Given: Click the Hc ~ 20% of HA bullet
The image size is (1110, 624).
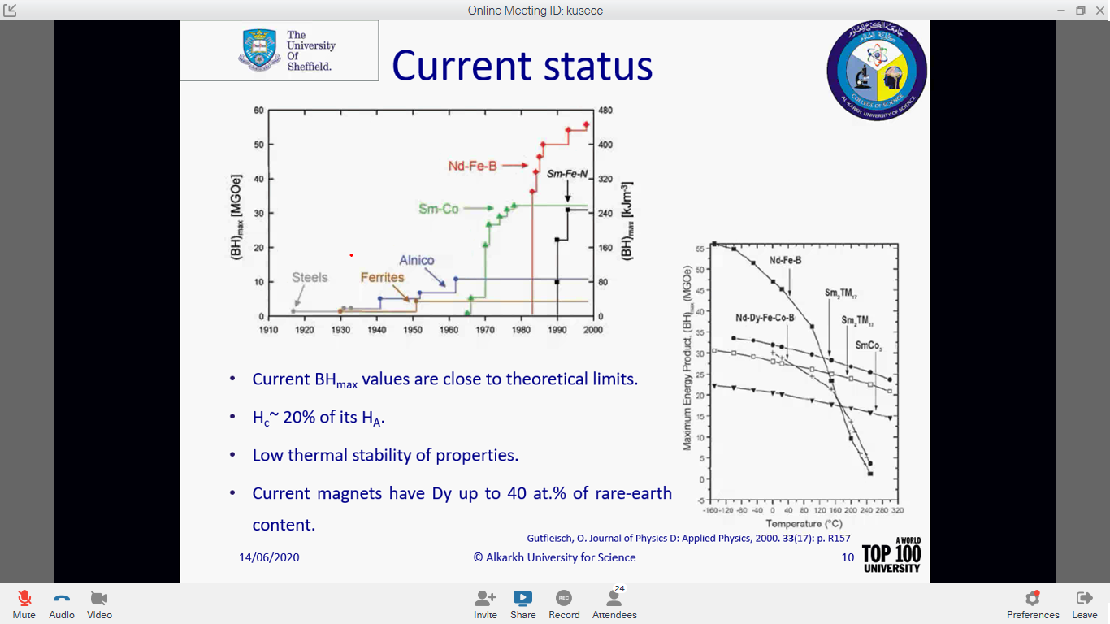Looking at the screenshot, I should pos(319,418).
